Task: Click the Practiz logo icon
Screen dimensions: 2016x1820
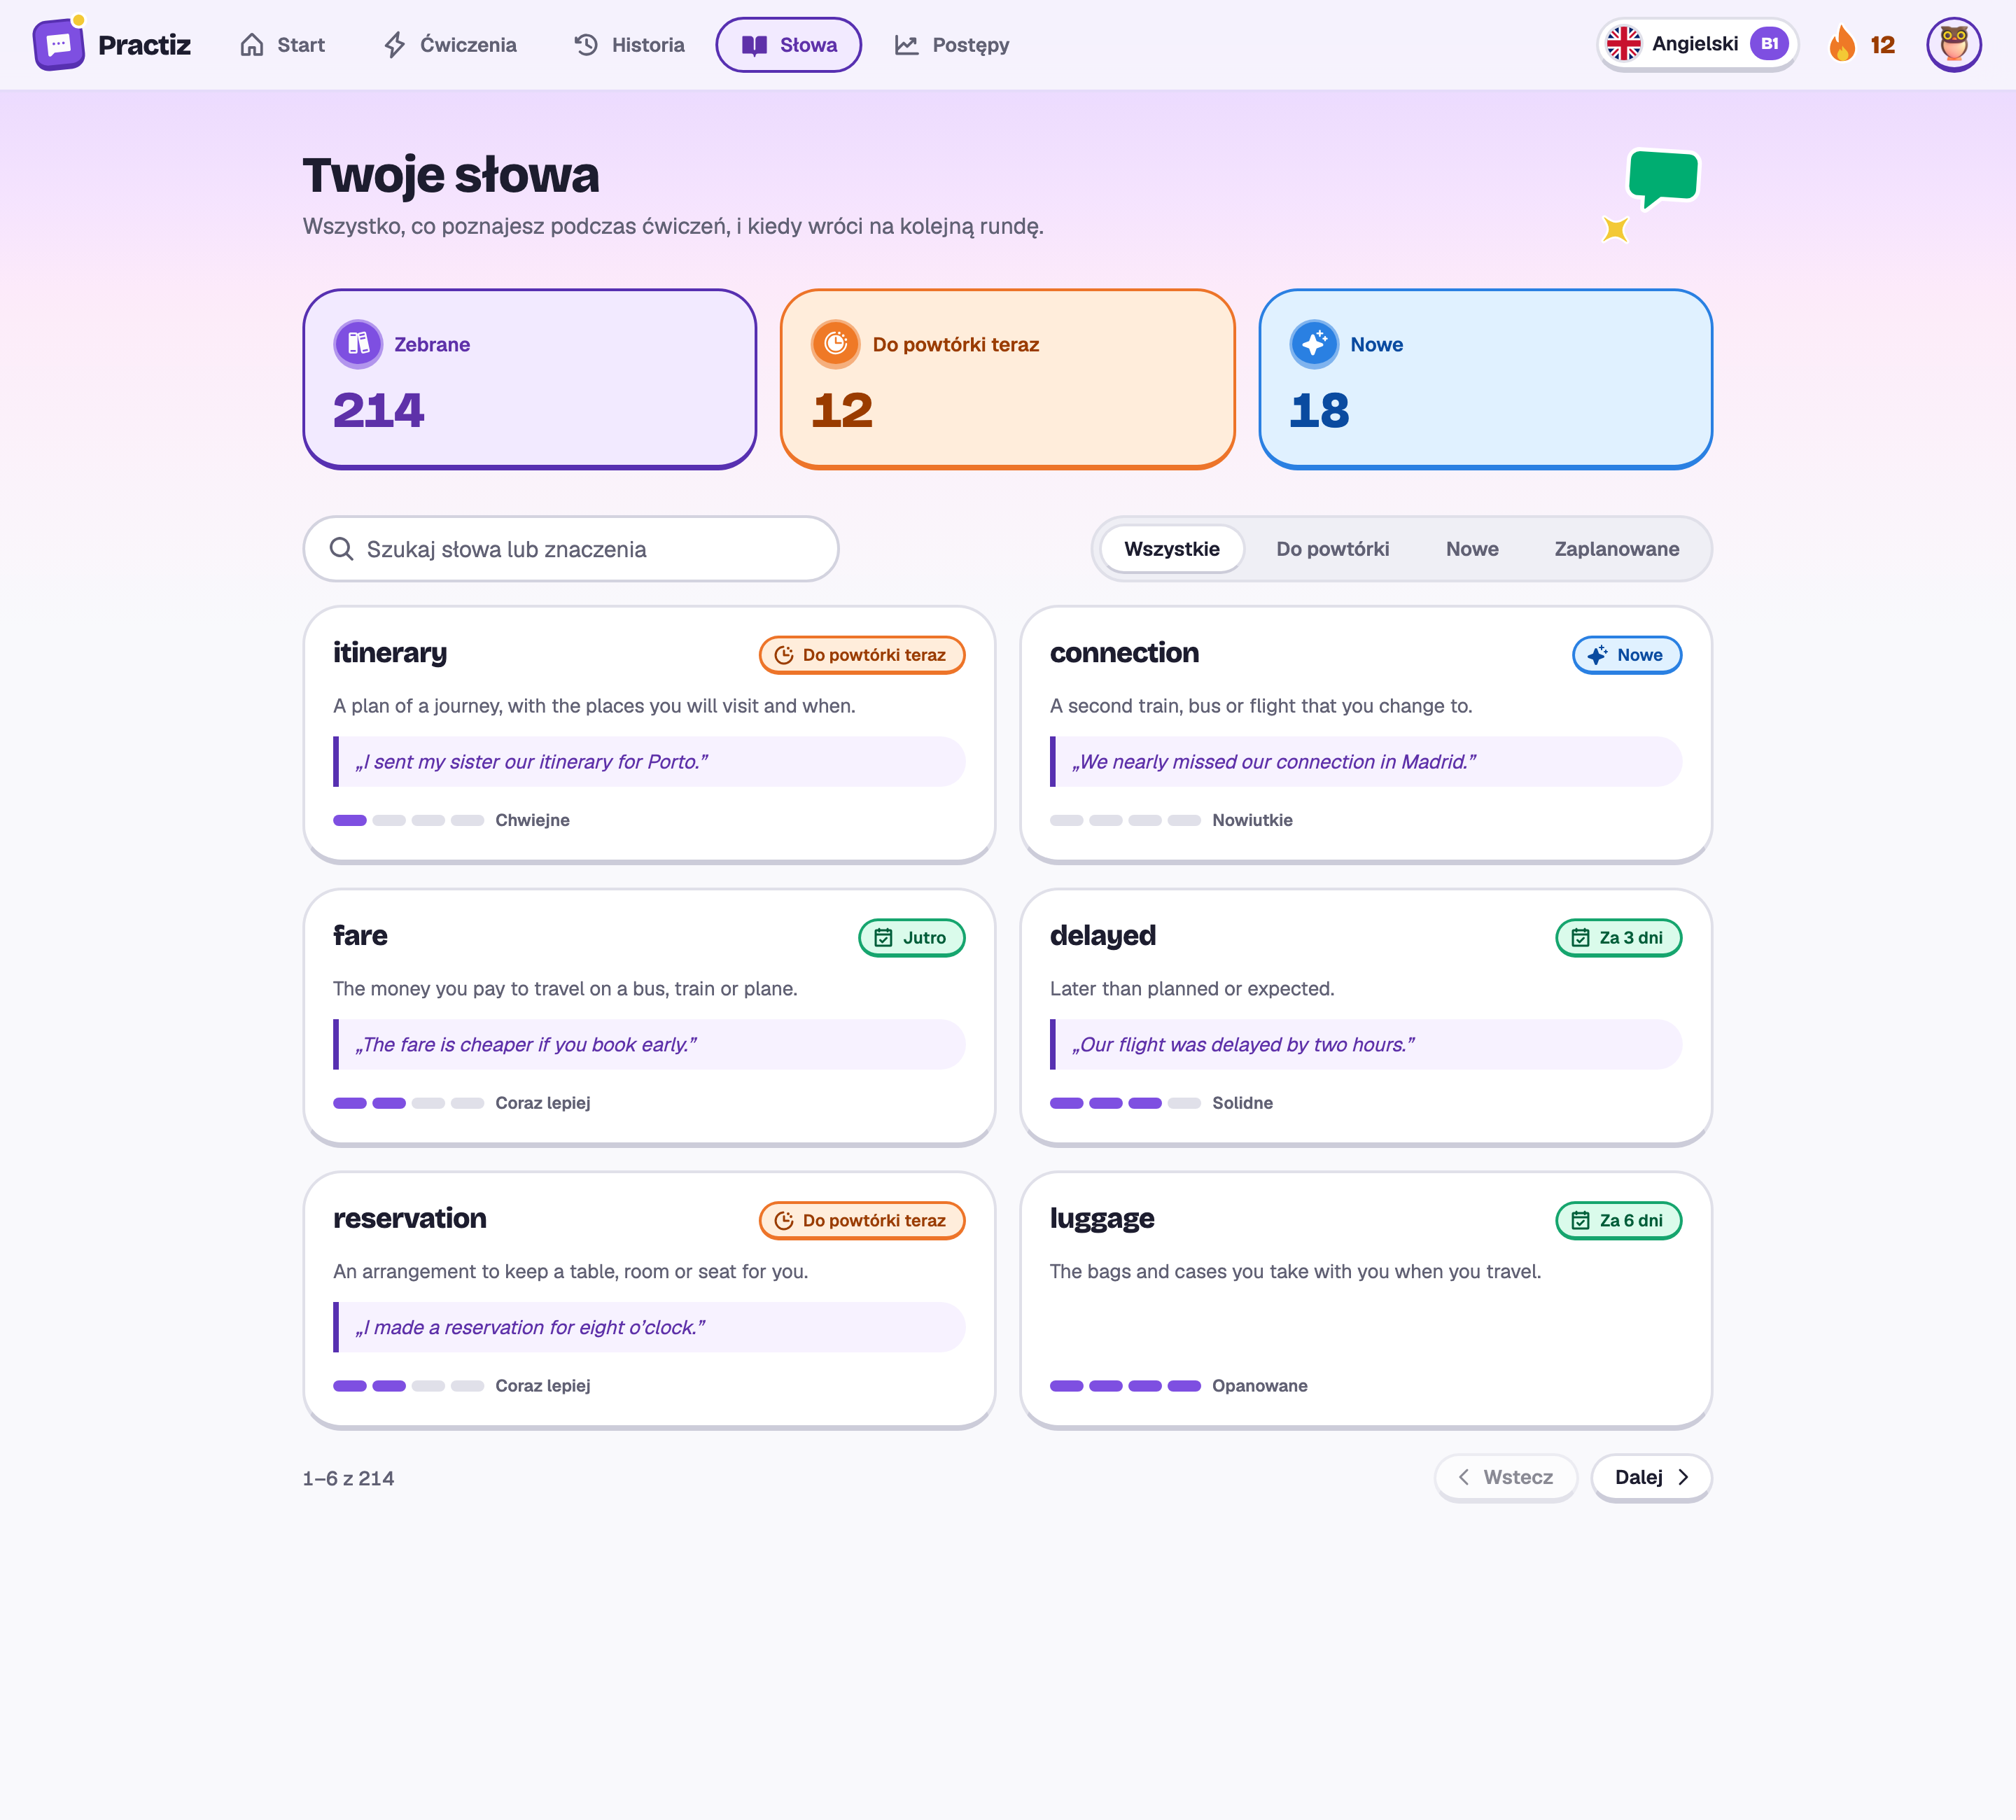Action: click(59, 44)
